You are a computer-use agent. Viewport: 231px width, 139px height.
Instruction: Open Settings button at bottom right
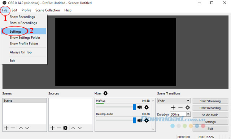(210, 122)
